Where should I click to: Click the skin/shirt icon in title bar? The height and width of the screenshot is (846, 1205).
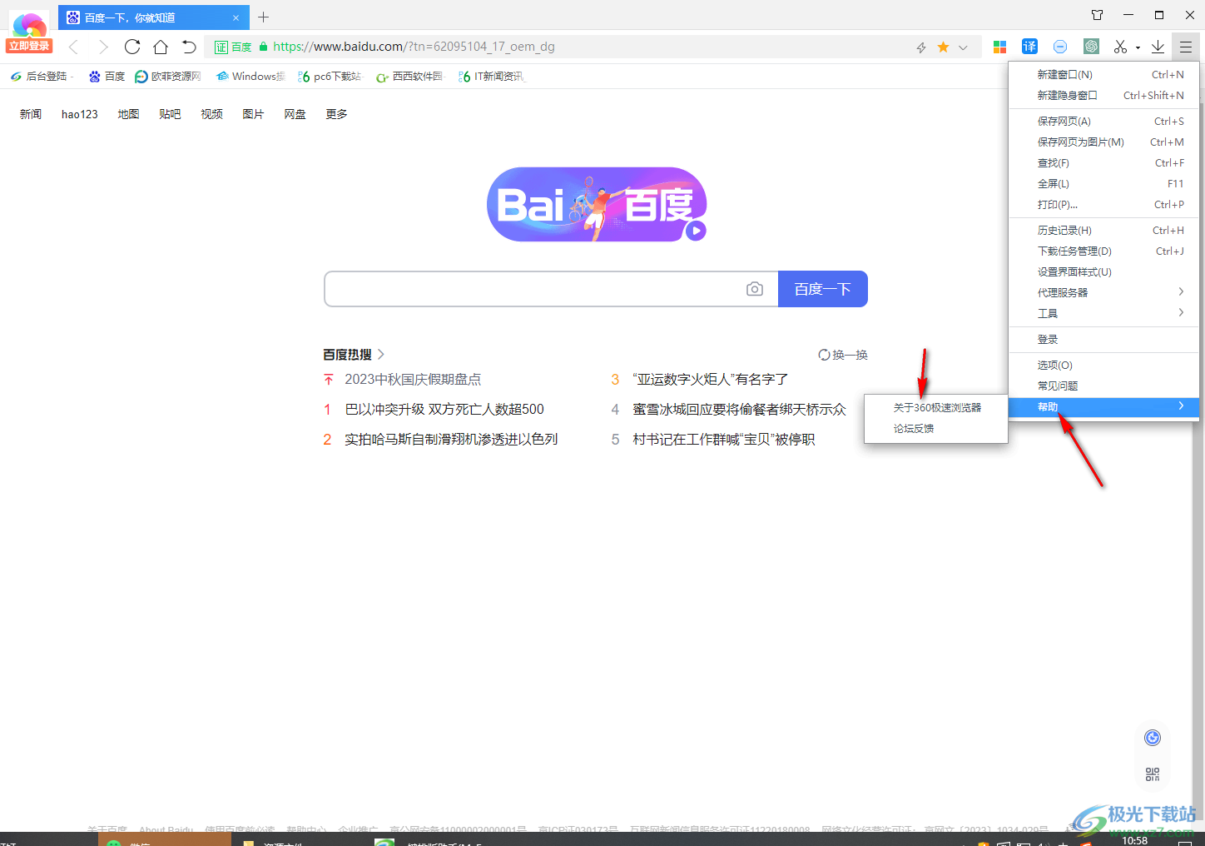click(x=1097, y=15)
